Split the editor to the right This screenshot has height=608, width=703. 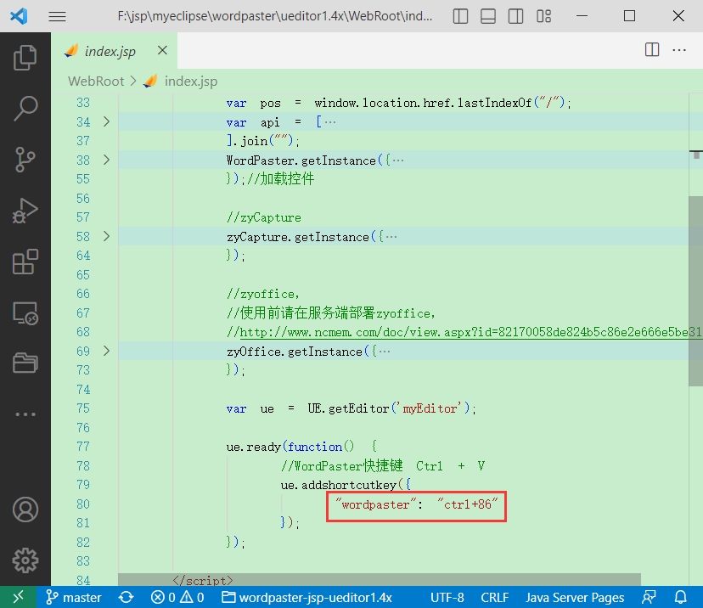[652, 50]
